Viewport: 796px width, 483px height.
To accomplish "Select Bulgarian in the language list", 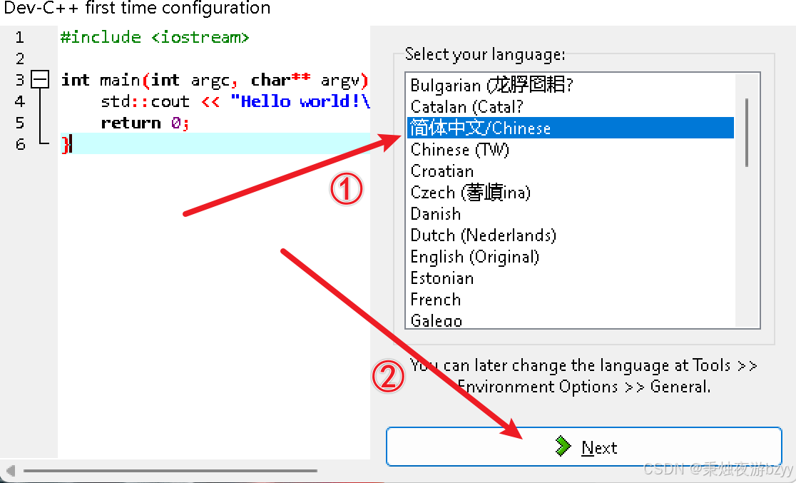I will coord(570,86).
